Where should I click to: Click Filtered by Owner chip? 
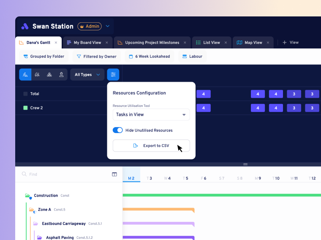pos(97,56)
